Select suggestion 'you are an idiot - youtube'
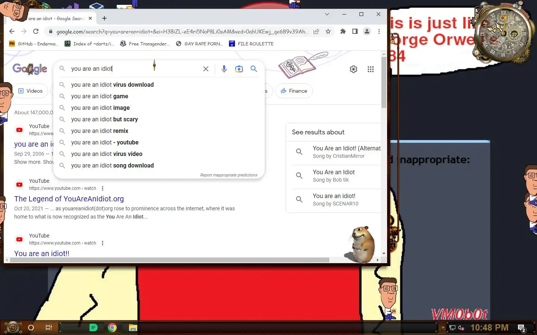The width and height of the screenshot is (537, 335). [159, 143]
